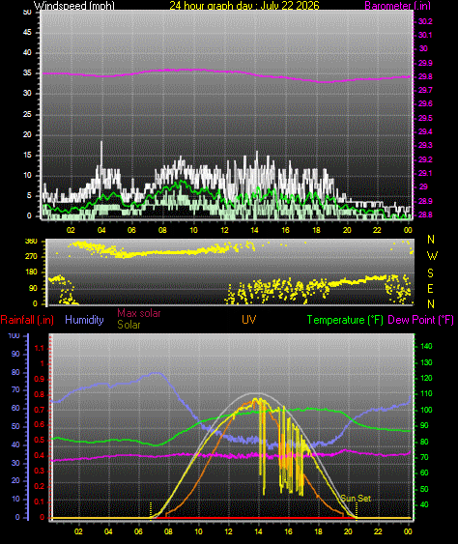Select the "W" compass direction label

click(x=432, y=256)
